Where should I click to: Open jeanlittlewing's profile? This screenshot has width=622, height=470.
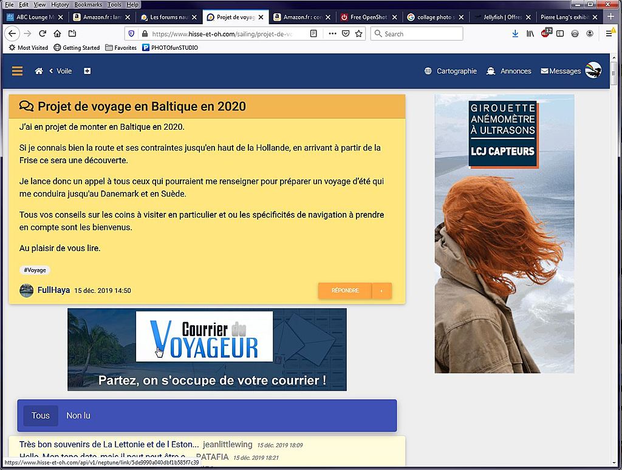point(228,445)
